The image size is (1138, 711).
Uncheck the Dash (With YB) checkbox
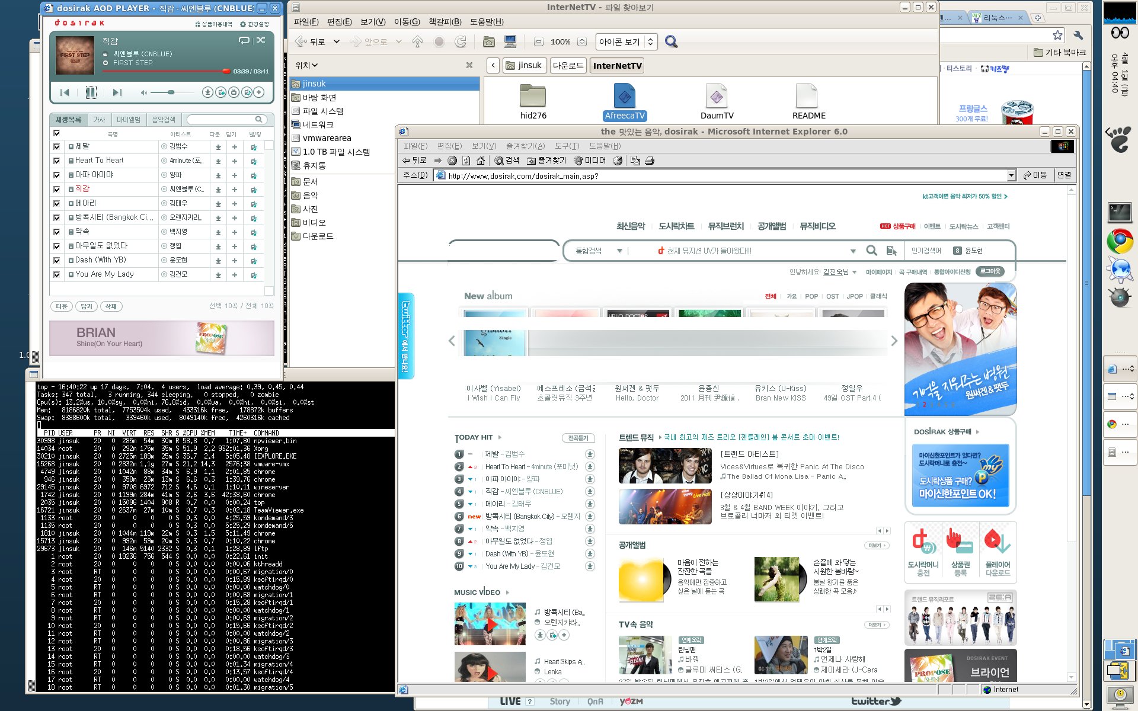pyautogui.click(x=57, y=260)
